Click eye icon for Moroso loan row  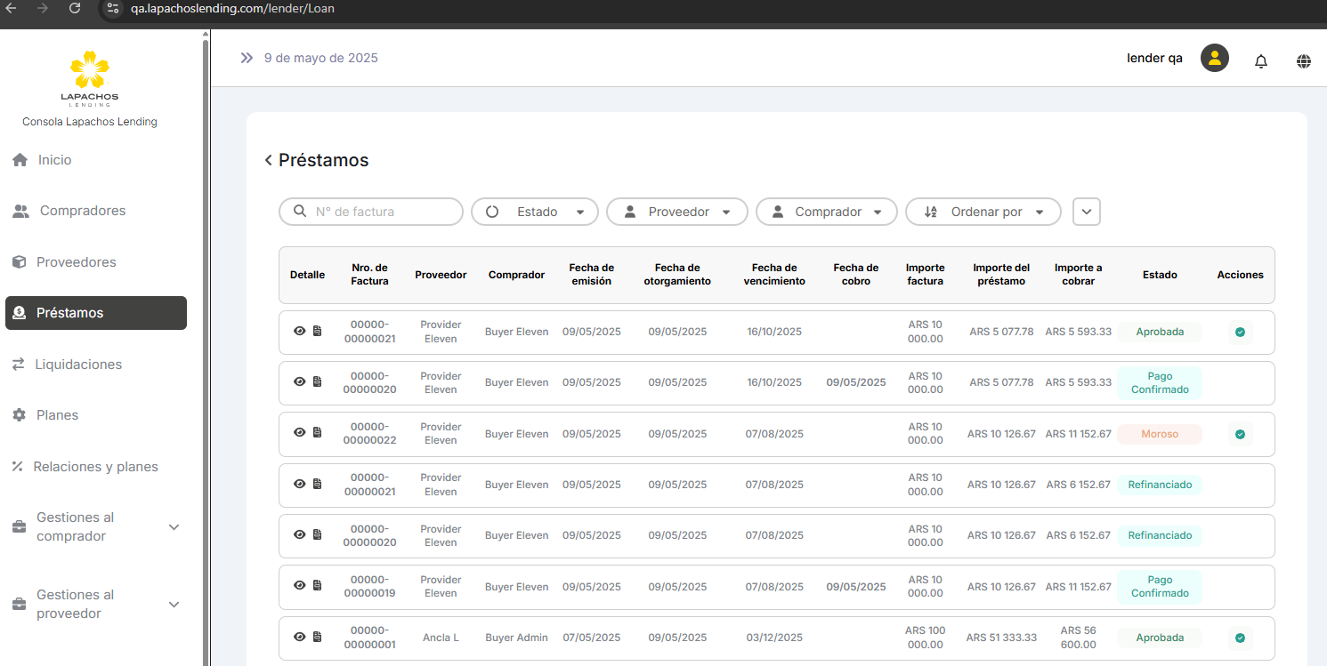(300, 433)
